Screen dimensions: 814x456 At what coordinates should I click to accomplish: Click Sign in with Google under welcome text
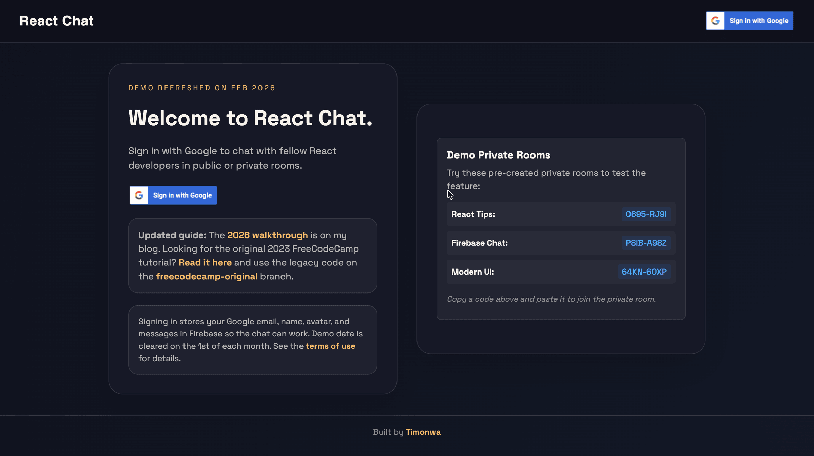pyautogui.click(x=173, y=195)
